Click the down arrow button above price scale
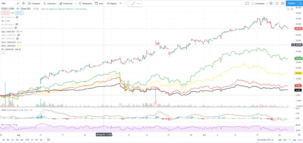The height and width of the screenshot is (143, 303). click(288, 9)
